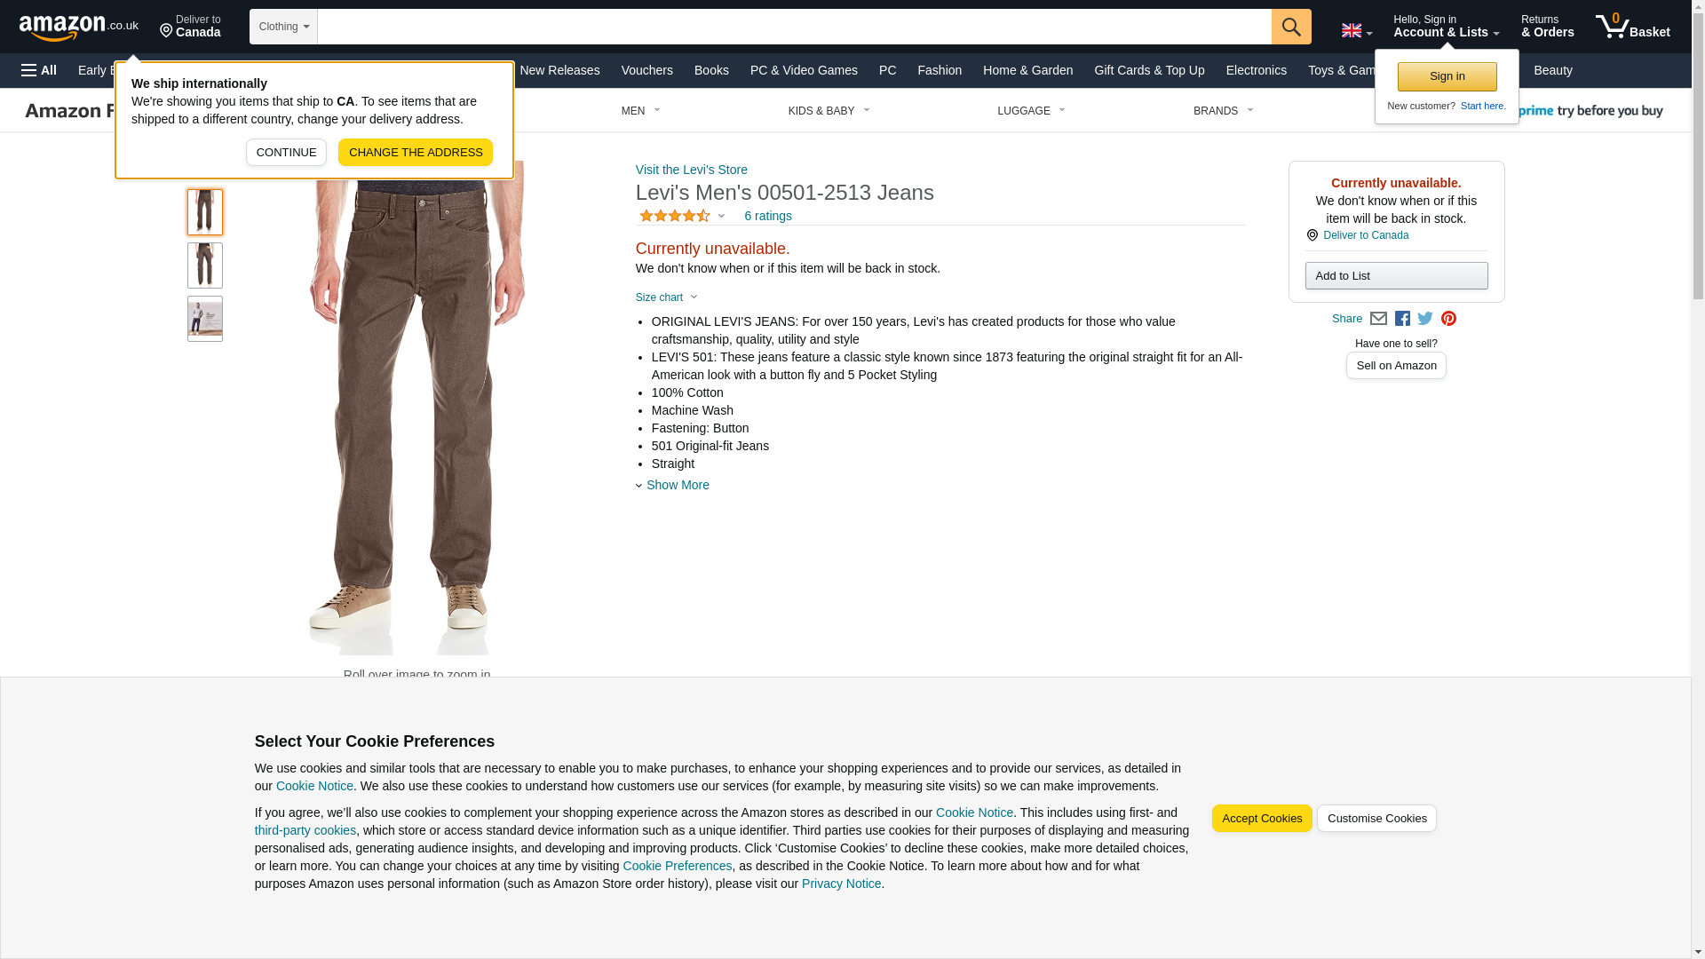Share product on Facebook icon
This screenshot has height=959, width=1705.
[x=1402, y=319]
